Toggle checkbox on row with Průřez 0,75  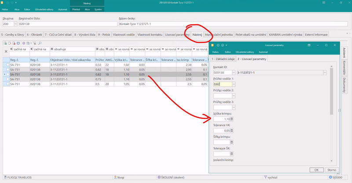click(7, 79)
